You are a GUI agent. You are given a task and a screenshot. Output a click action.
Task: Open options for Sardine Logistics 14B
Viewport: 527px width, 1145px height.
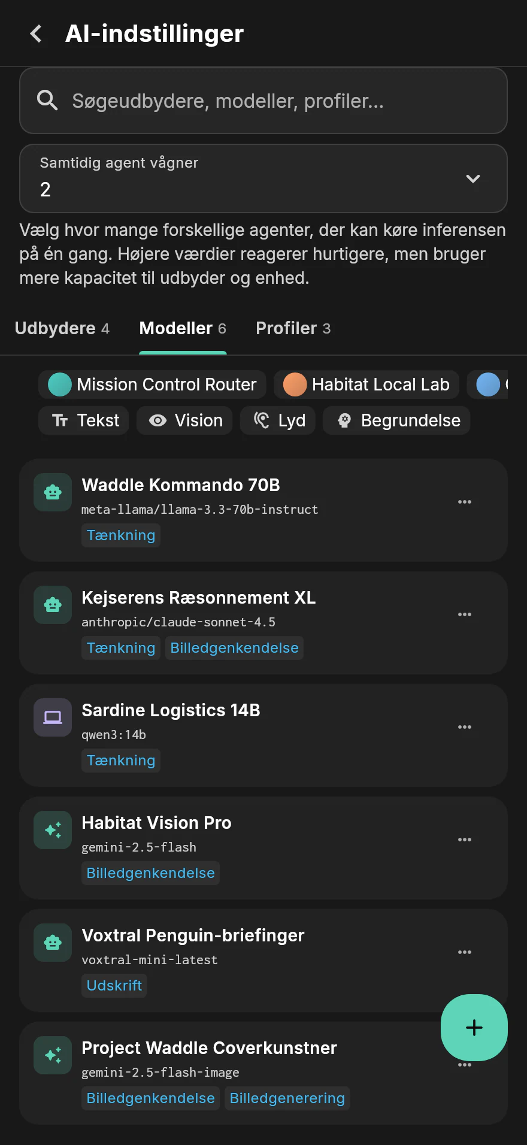coord(465,727)
